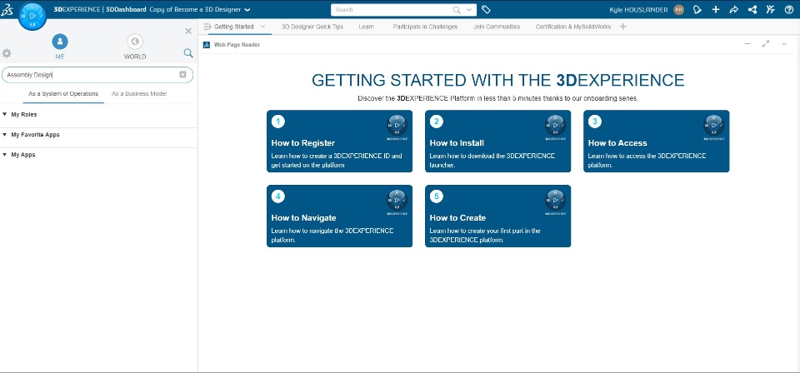Open the Certification & MySolidWorks tab
The height and width of the screenshot is (373, 800).
[573, 27]
